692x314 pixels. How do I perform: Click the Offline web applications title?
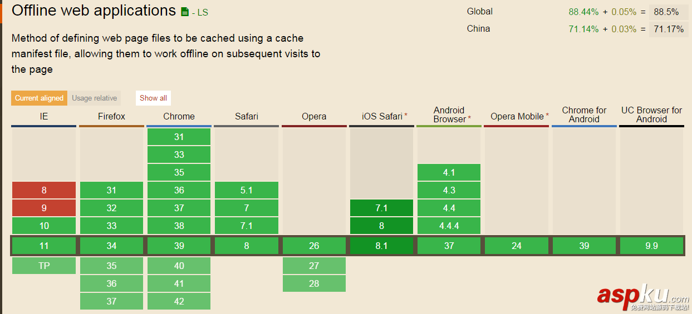tap(94, 11)
